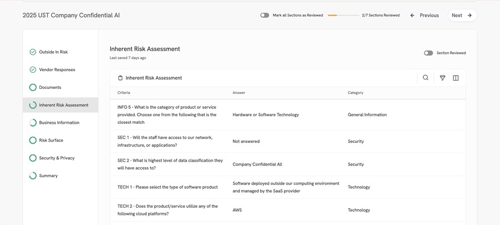Click the status circle for Documents
The width and height of the screenshot is (500, 225).
33,87
